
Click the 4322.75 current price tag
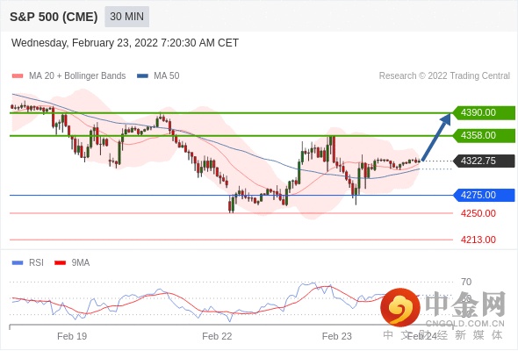coord(484,161)
